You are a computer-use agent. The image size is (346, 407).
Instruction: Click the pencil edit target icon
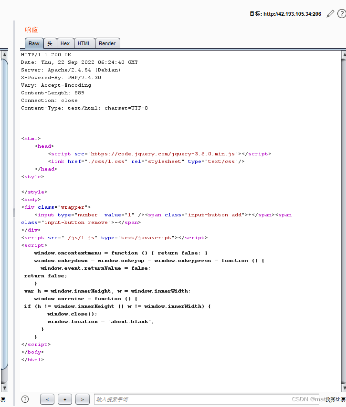330,14
